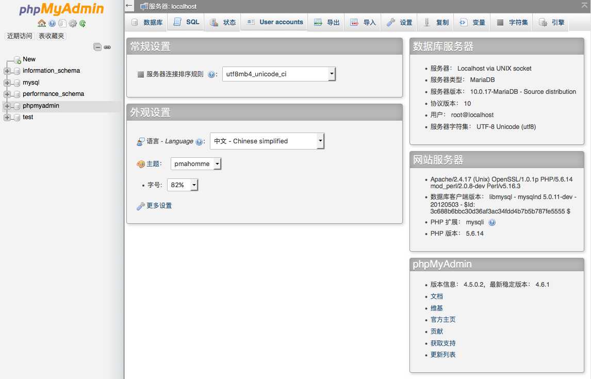Screen dimensions: 591x379
Task: Click the New database icon in tree
Action: 17,59
